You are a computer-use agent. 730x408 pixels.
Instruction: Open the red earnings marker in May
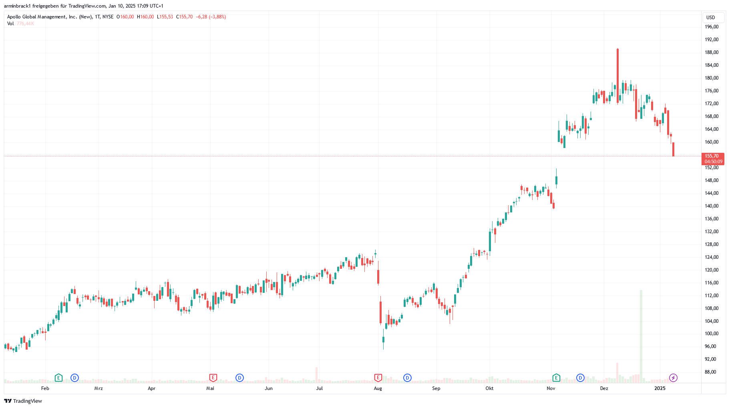213,378
